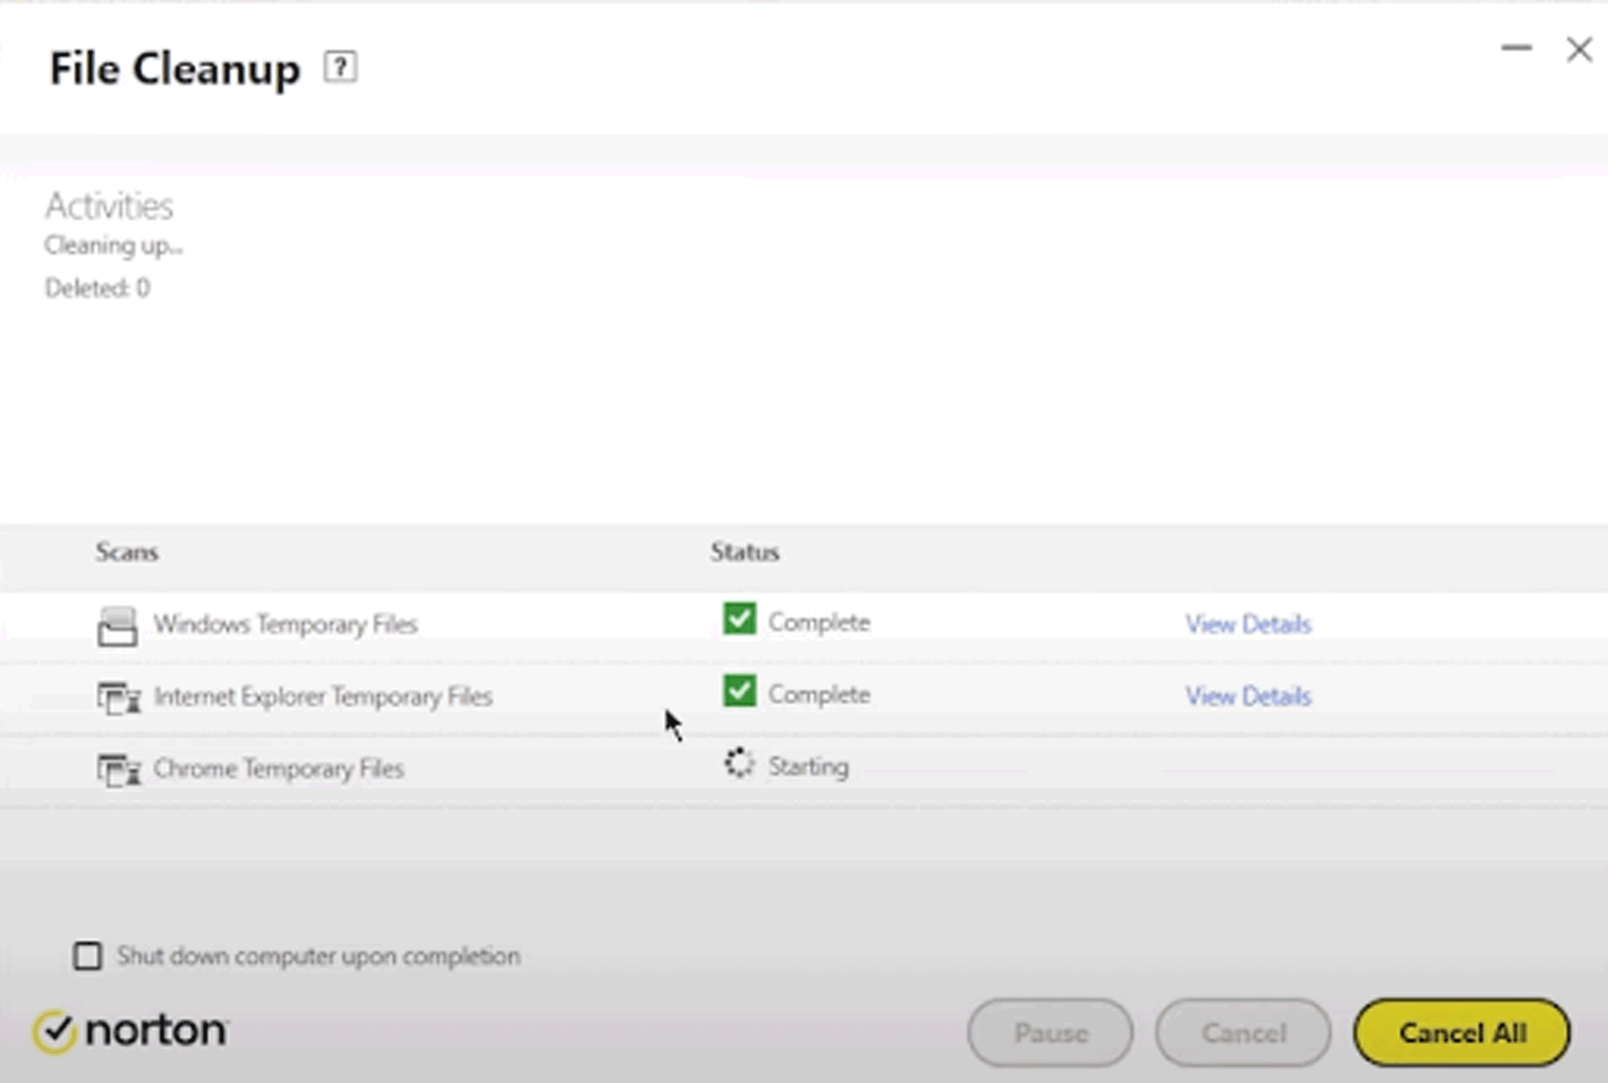Click the Shut down computer upon completion label

pos(318,956)
